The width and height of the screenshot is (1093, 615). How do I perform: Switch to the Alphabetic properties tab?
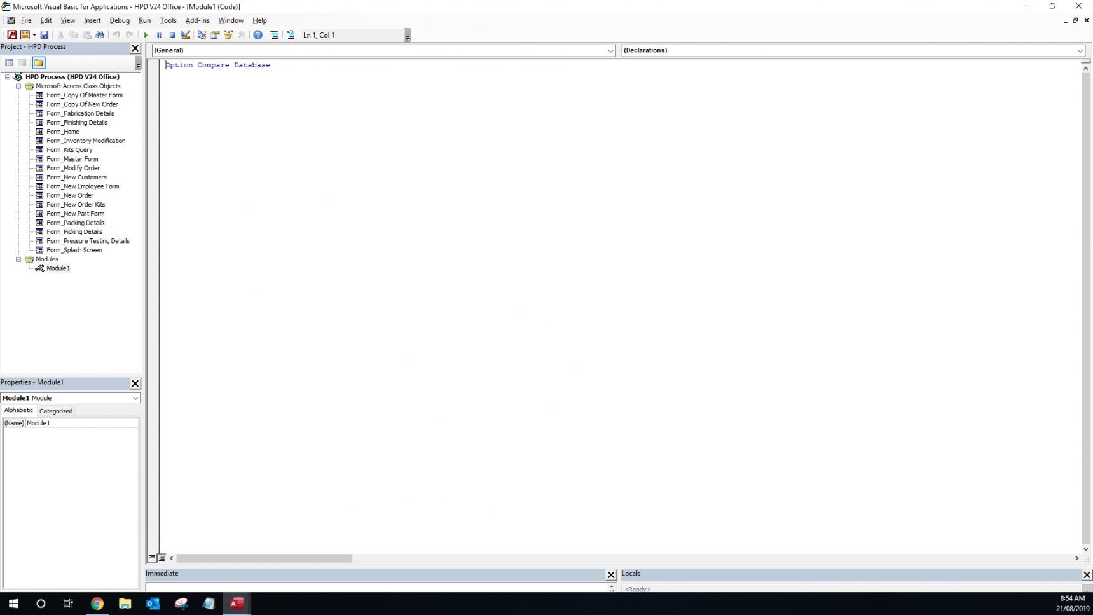pyautogui.click(x=18, y=410)
